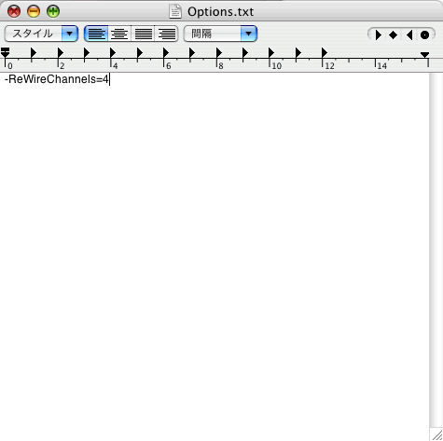Click the right tab stop icon

pyautogui.click(x=409, y=34)
